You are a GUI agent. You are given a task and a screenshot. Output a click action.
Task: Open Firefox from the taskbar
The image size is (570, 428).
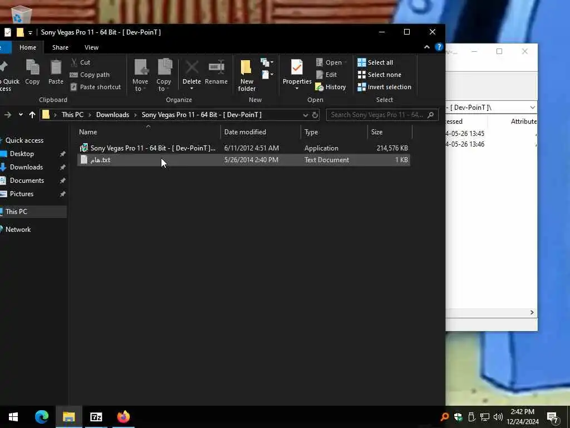tap(123, 417)
